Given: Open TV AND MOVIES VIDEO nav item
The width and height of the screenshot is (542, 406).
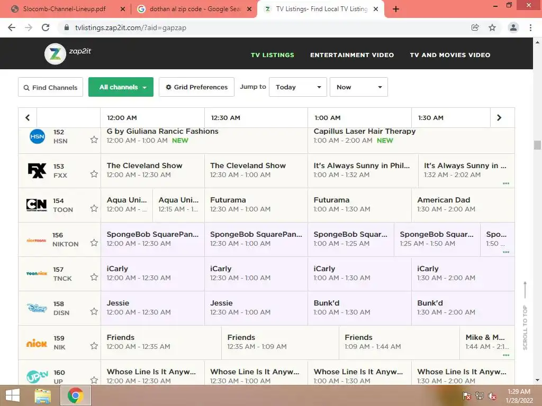Looking at the screenshot, I should (x=450, y=55).
